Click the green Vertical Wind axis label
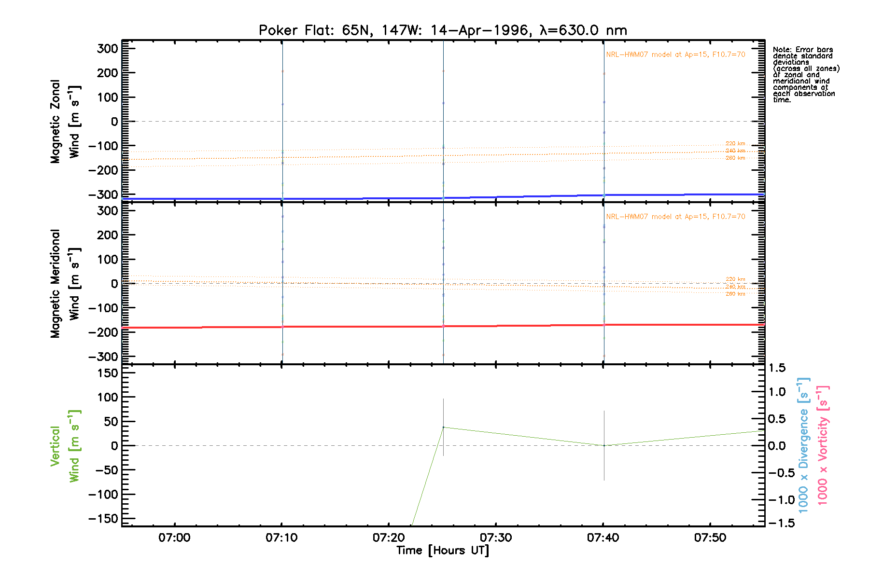Image resolution: width=869 pixels, height=579 pixels. [x=65, y=446]
